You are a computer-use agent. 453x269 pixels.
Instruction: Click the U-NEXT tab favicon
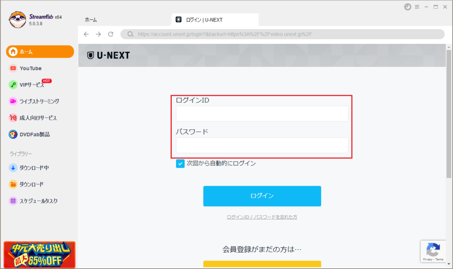coord(179,19)
